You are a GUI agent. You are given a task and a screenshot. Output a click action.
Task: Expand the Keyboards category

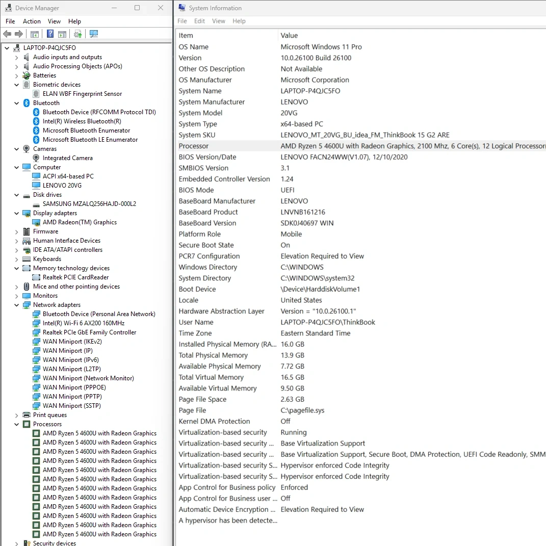point(16,259)
